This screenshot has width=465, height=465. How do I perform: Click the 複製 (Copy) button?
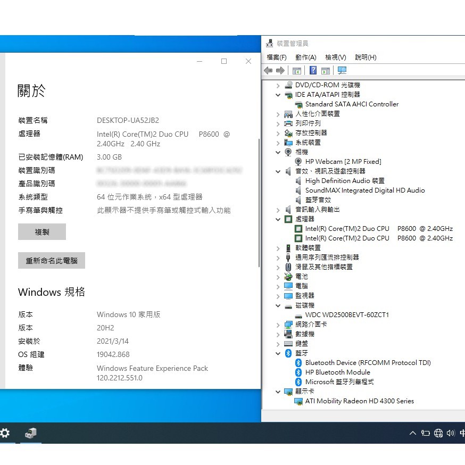[42, 232]
